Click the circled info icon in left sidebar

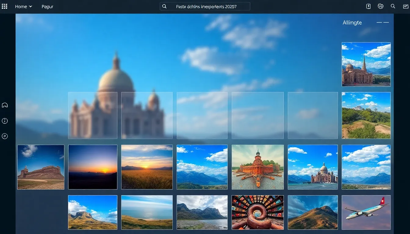click(5, 121)
